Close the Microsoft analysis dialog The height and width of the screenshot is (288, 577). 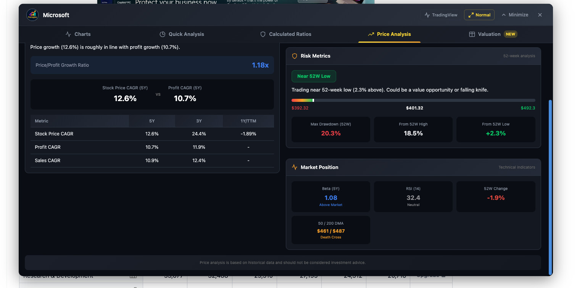click(x=540, y=15)
